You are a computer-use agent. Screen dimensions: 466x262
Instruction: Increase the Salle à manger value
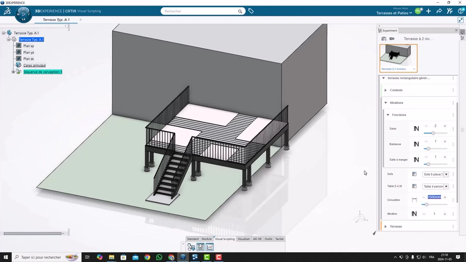pos(445,157)
